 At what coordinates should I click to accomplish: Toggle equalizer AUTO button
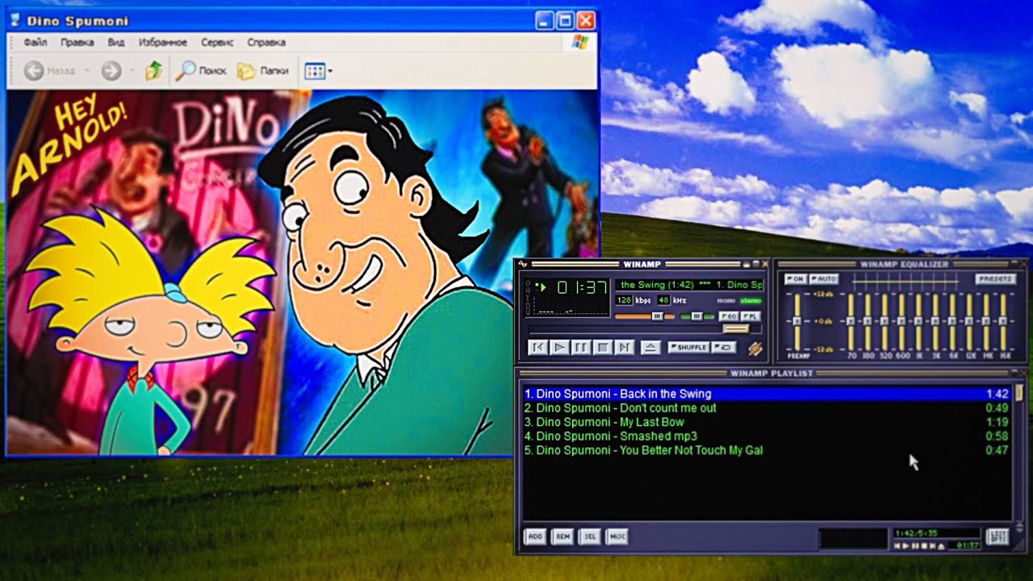pyautogui.click(x=824, y=278)
